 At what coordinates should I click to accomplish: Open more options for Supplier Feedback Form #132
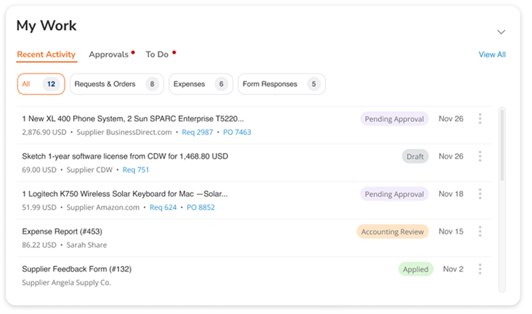pos(479,269)
